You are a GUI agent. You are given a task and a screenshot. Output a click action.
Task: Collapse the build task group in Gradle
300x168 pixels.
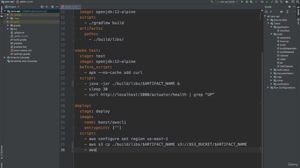pos(271,34)
